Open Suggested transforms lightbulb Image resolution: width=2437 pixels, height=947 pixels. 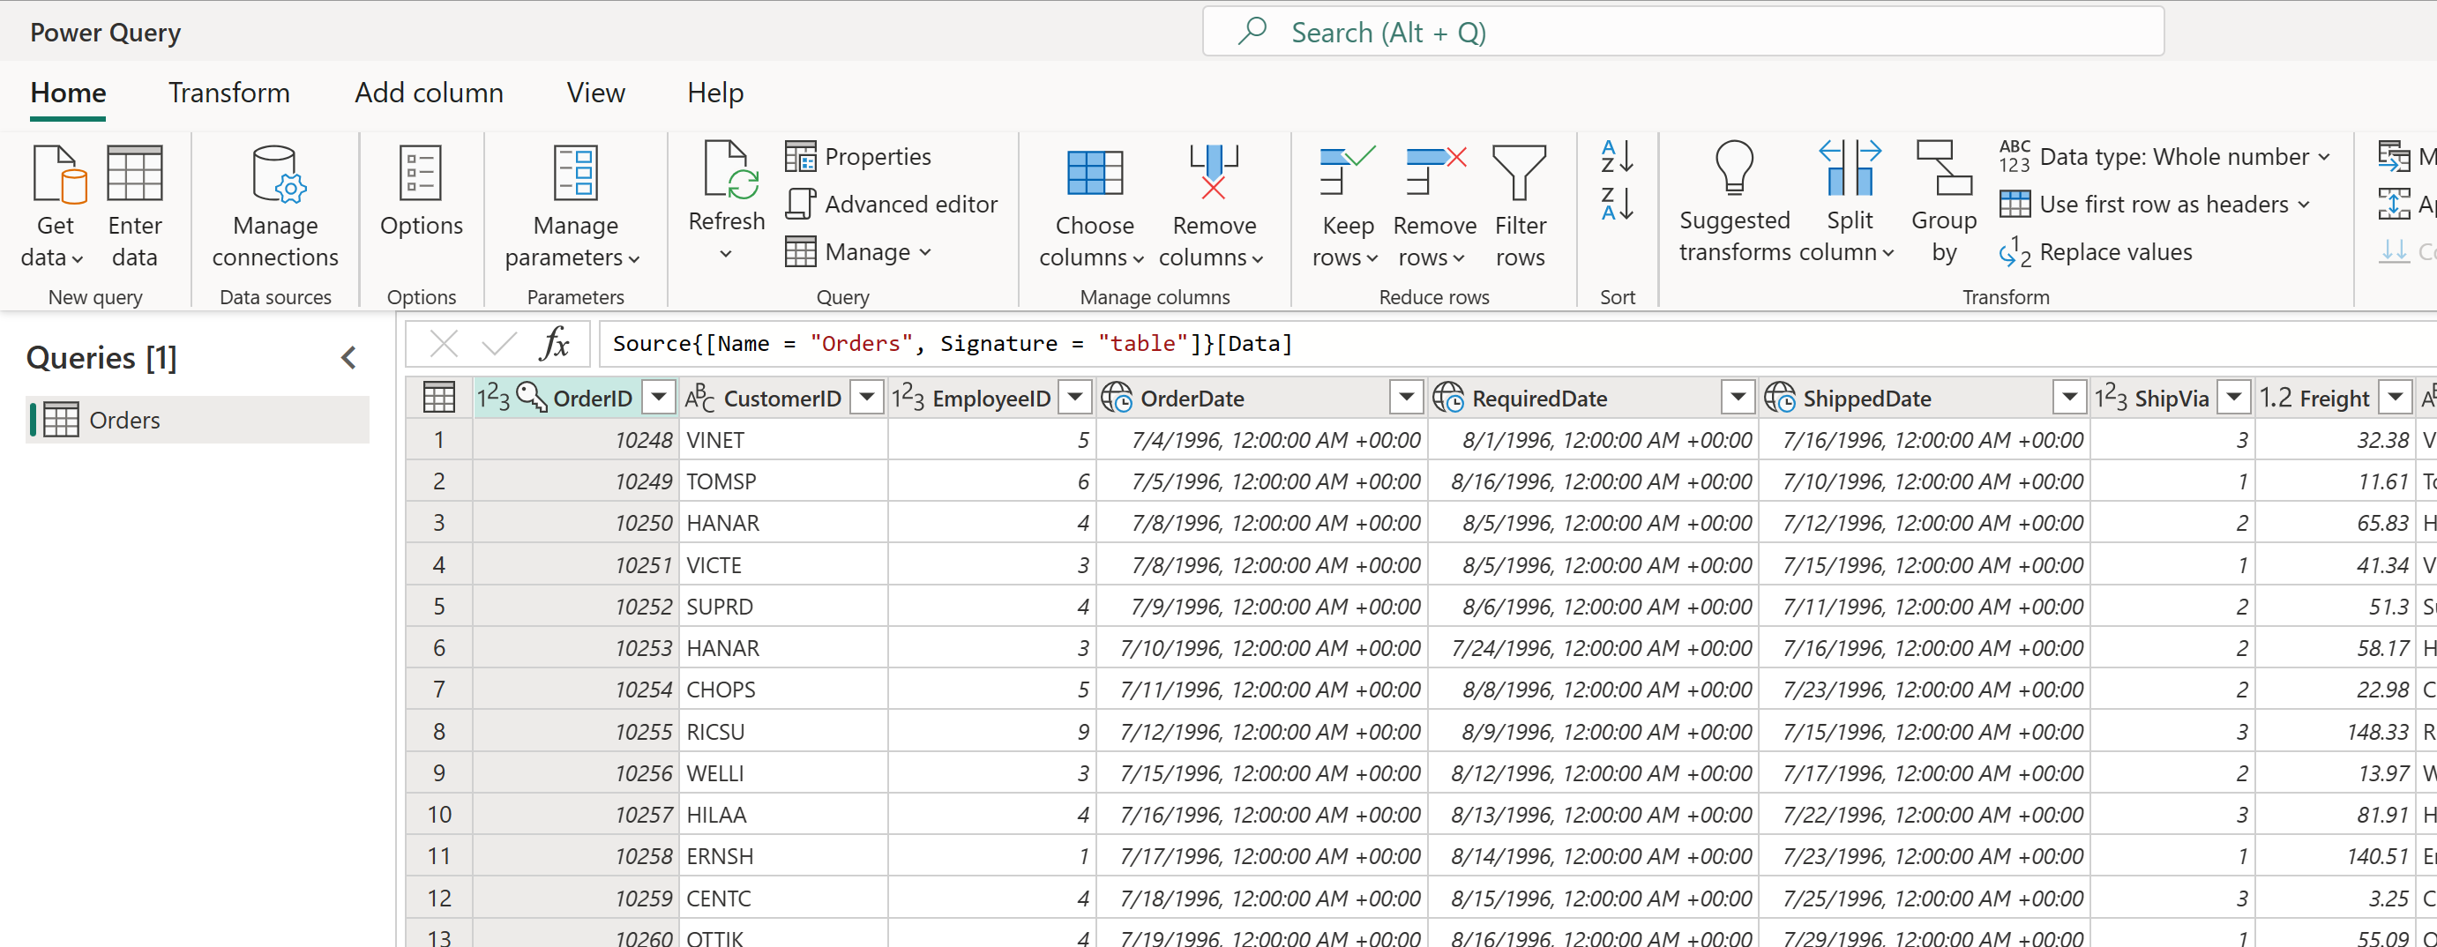click(x=1734, y=168)
